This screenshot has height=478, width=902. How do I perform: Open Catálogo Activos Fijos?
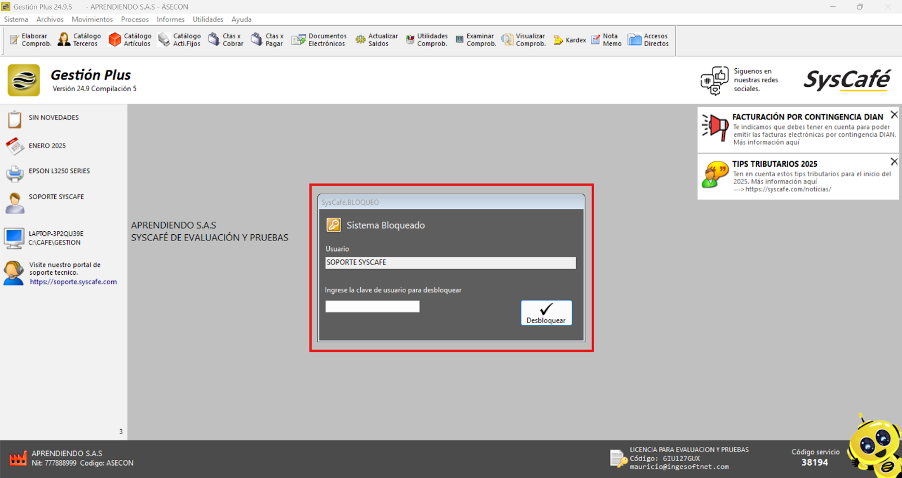[180, 40]
